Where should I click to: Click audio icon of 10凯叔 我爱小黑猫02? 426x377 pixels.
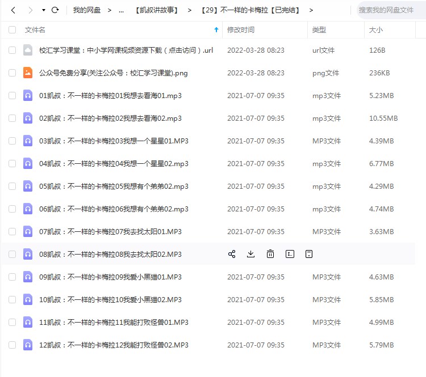click(28, 300)
